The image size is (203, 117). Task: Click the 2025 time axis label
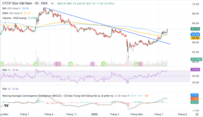click(x=94, y=114)
